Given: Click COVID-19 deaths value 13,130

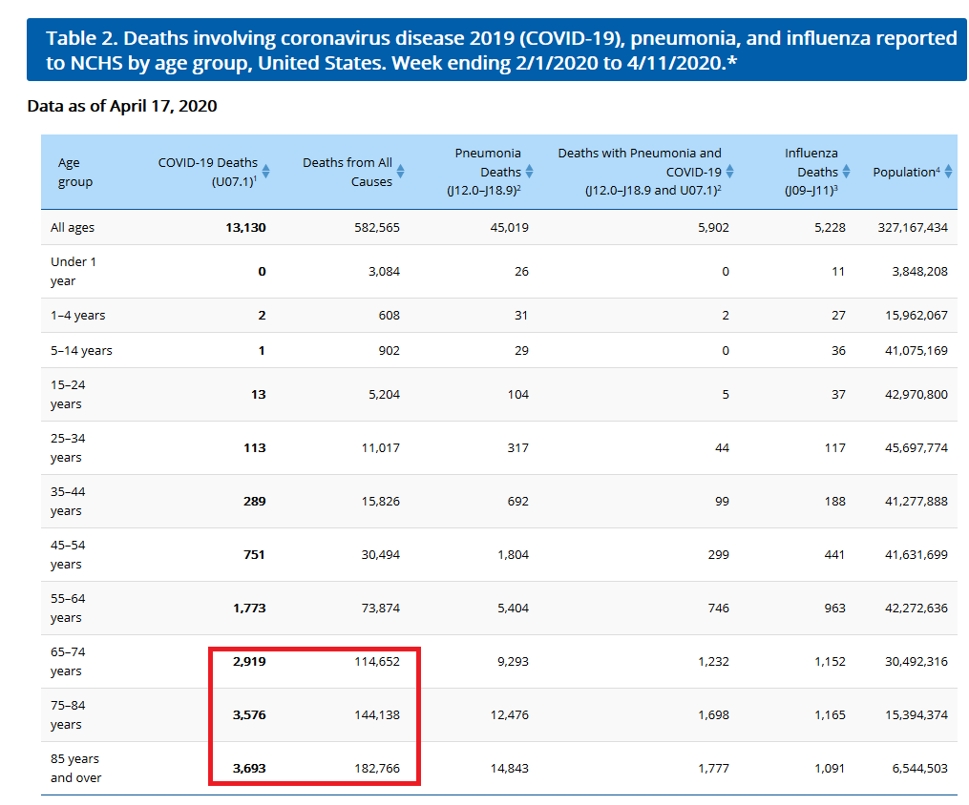Looking at the screenshot, I should tap(245, 228).
